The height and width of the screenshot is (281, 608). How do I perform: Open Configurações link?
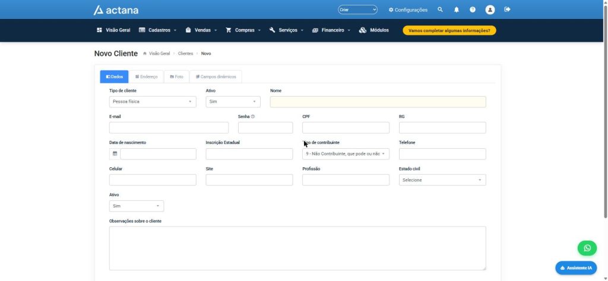point(408,9)
